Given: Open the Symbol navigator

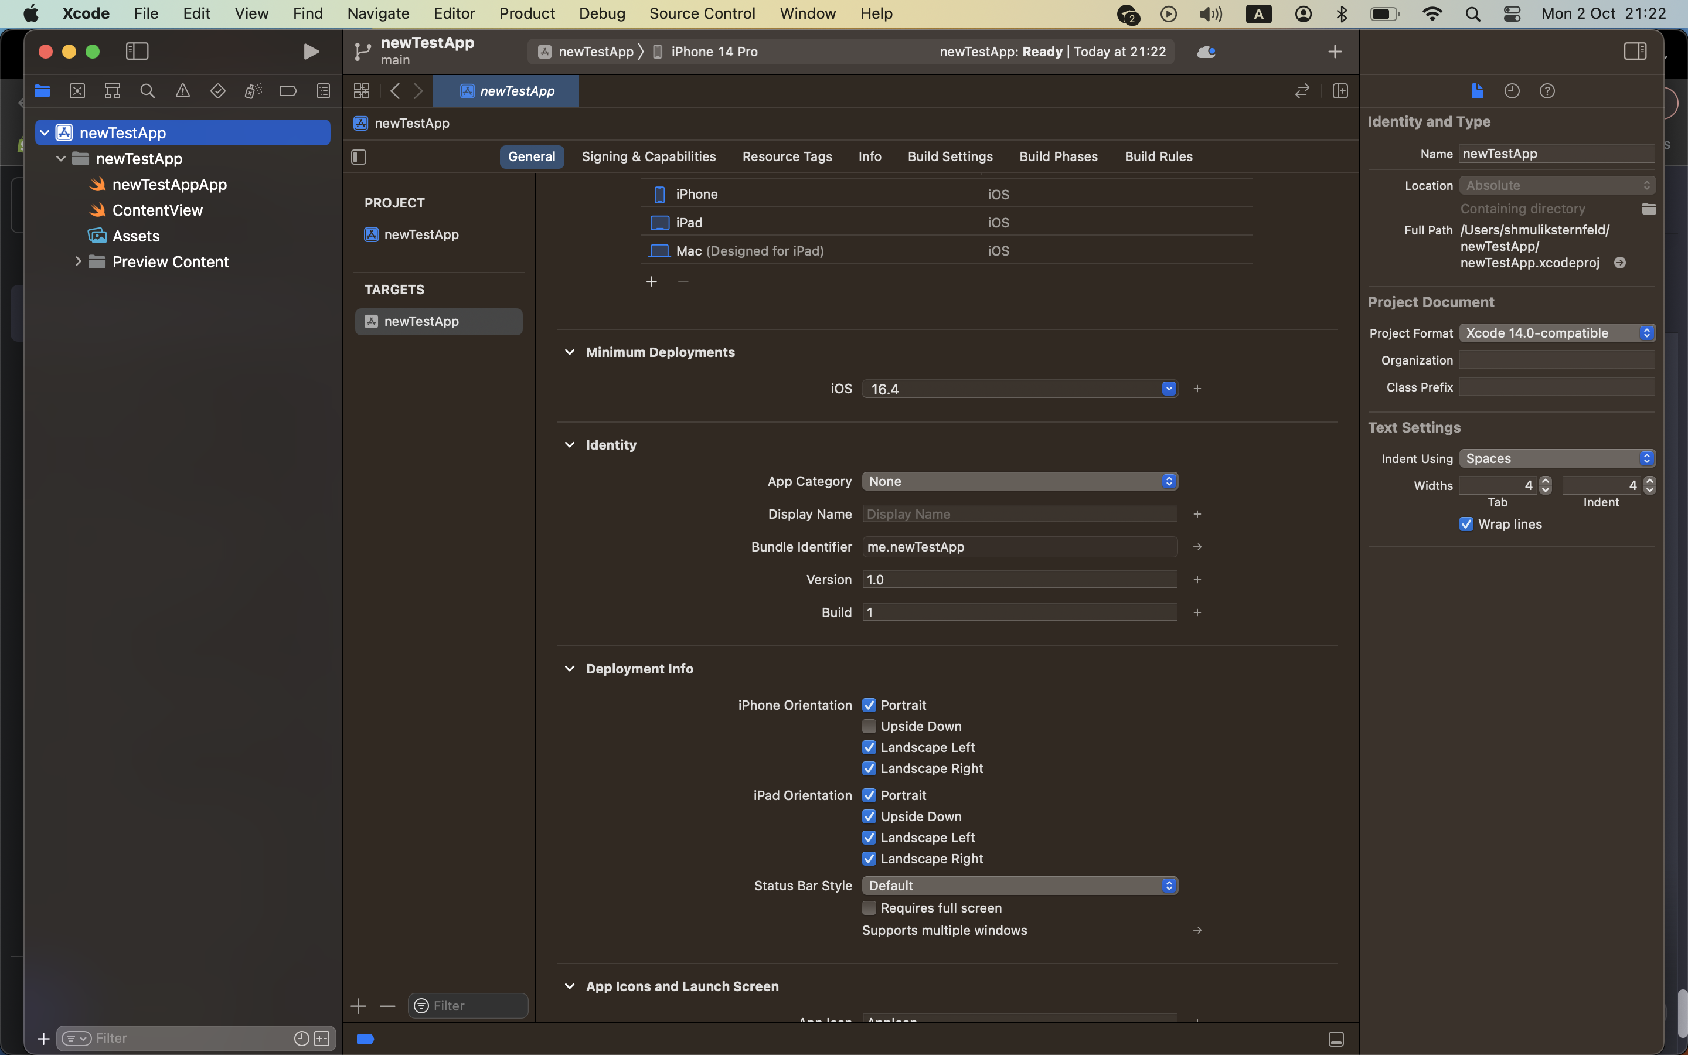Looking at the screenshot, I should (113, 91).
